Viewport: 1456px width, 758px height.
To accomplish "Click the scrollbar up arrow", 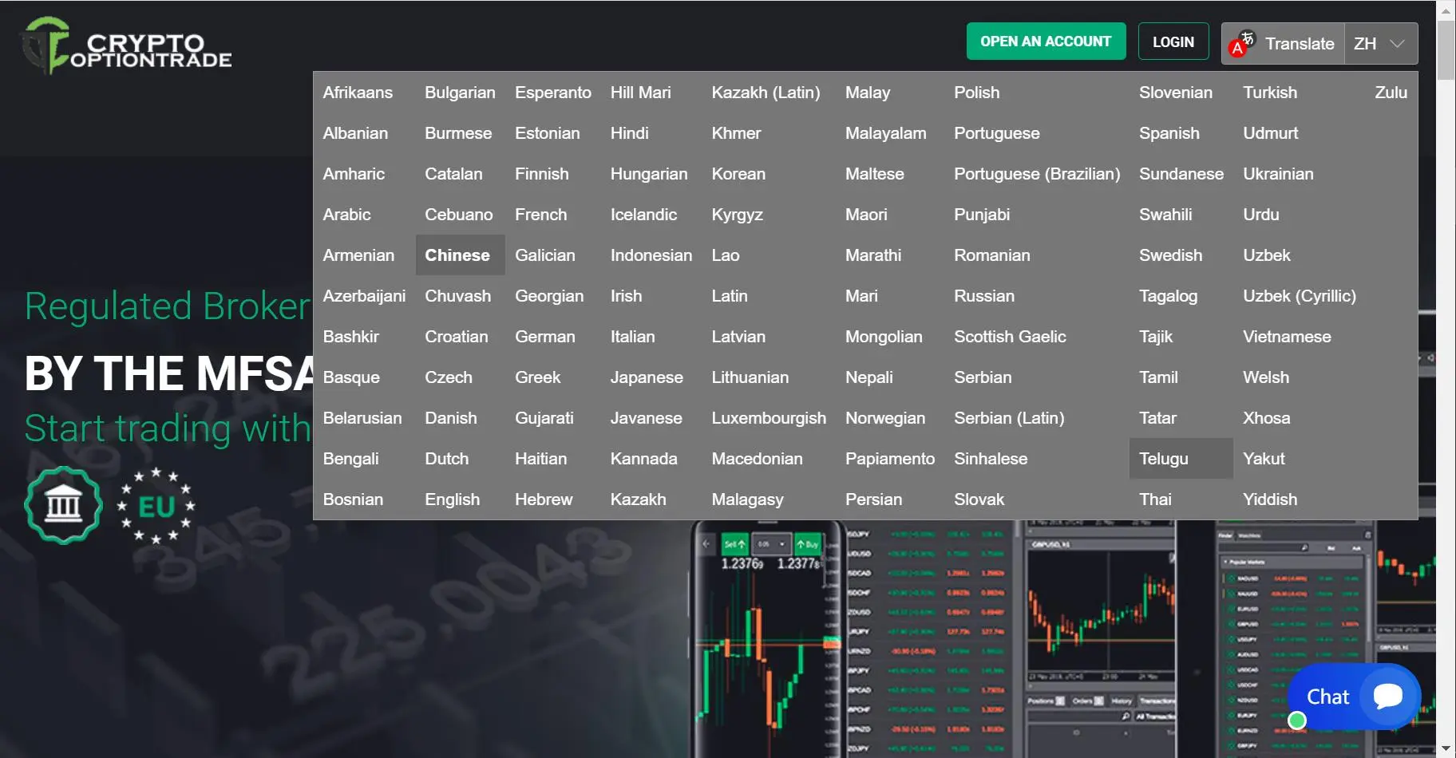I will 1446,10.
